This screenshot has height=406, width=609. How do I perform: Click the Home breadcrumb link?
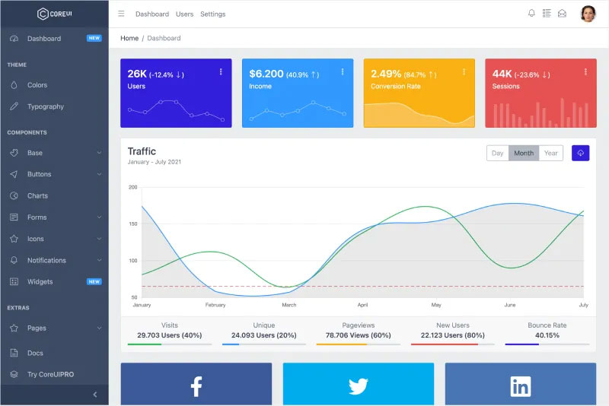point(129,38)
